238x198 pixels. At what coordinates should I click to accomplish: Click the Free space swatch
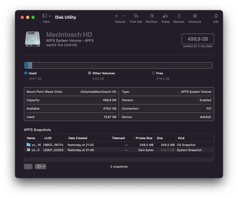153,73
